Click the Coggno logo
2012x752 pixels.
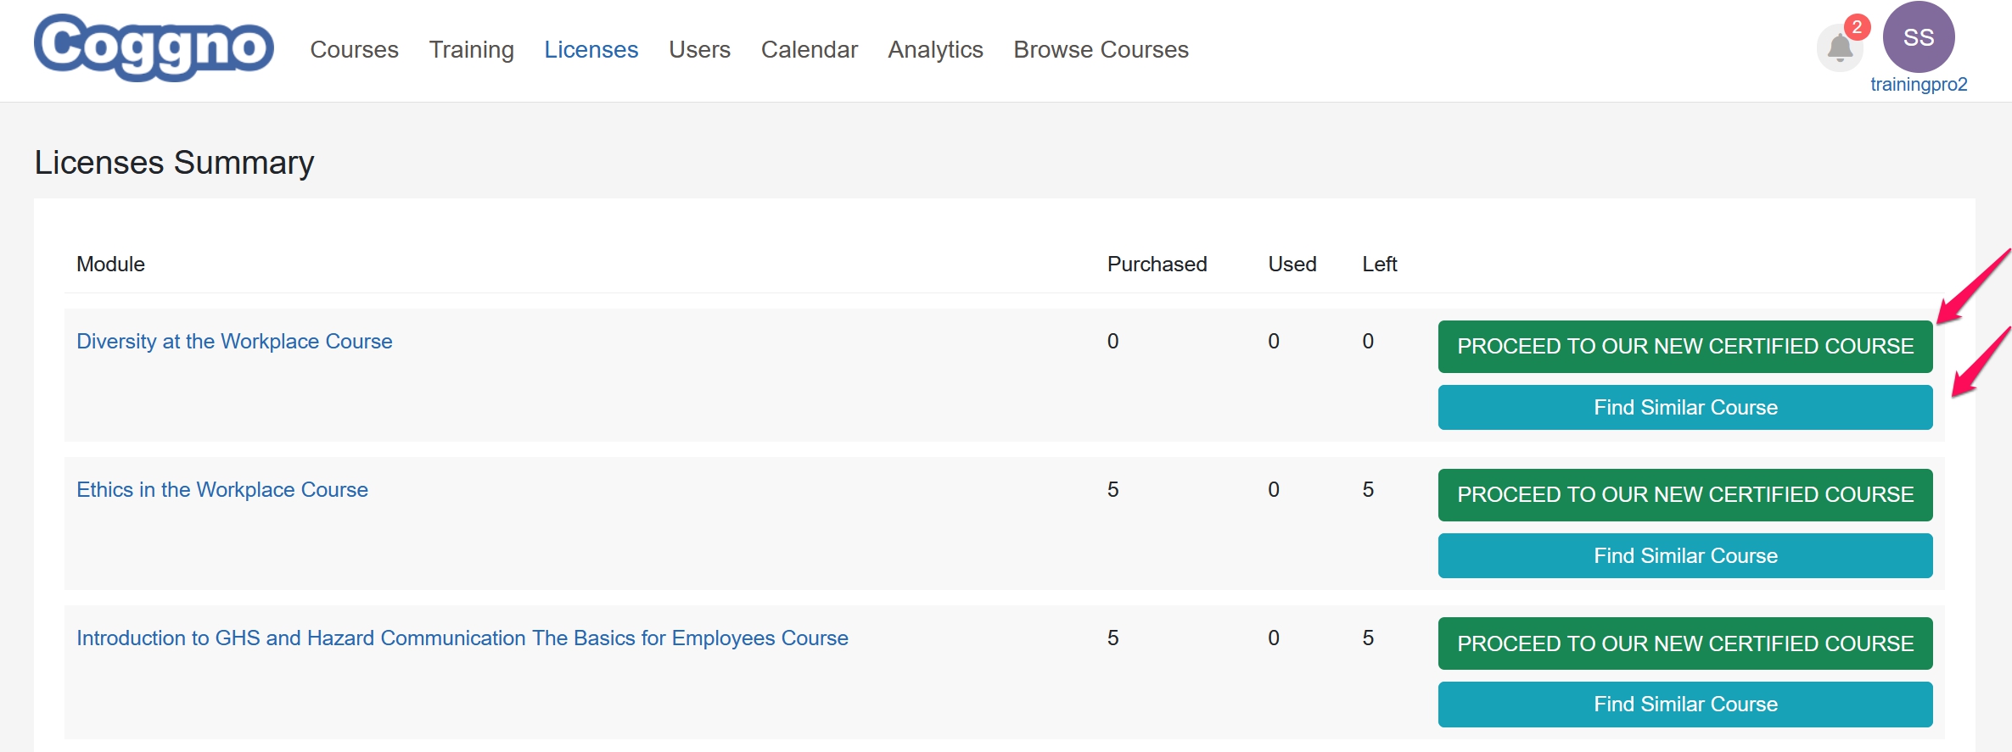click(x=154, y=47)
